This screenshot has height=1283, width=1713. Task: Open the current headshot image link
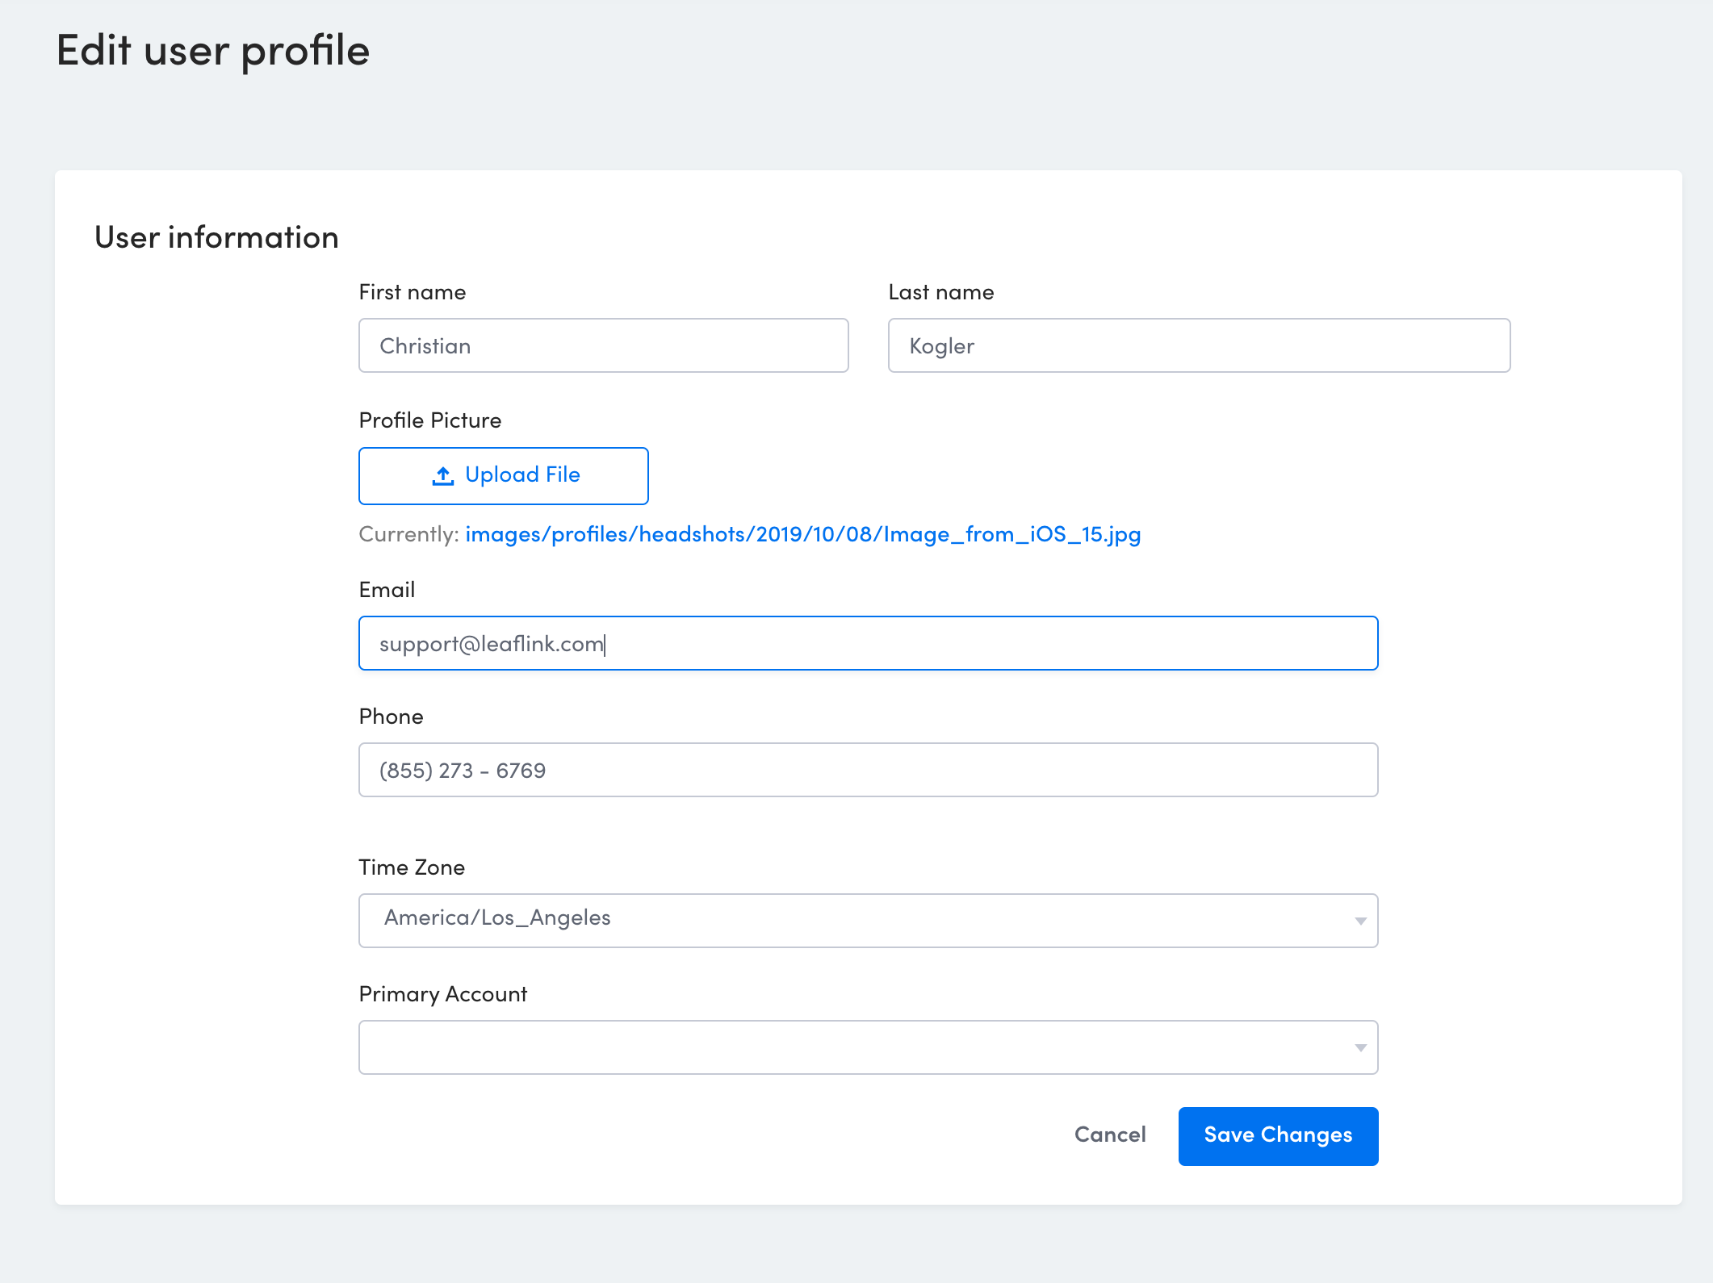[x=802, y=534]
